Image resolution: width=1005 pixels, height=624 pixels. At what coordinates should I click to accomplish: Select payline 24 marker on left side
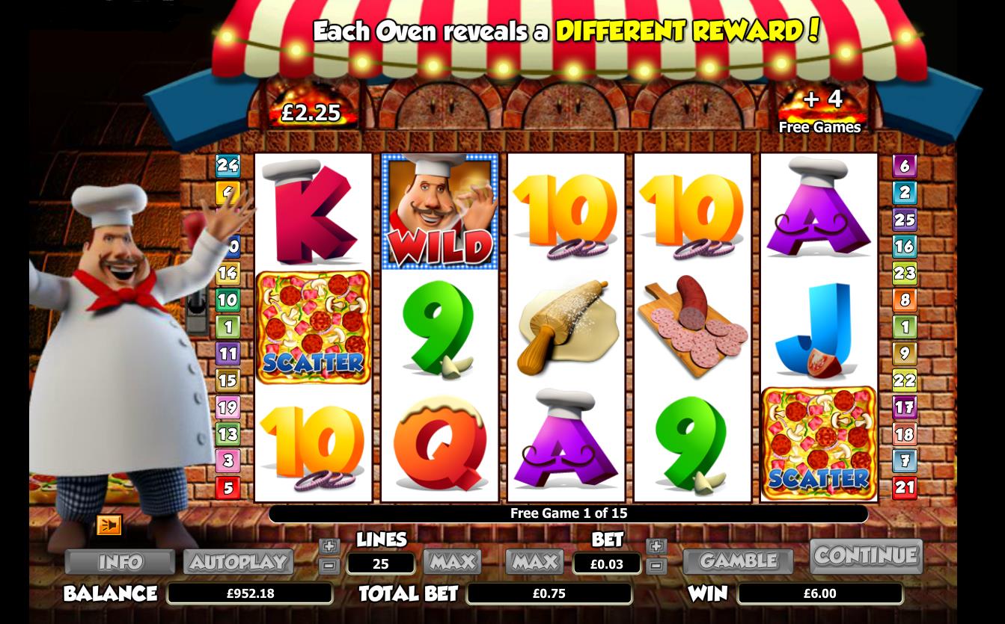[228, 165]
